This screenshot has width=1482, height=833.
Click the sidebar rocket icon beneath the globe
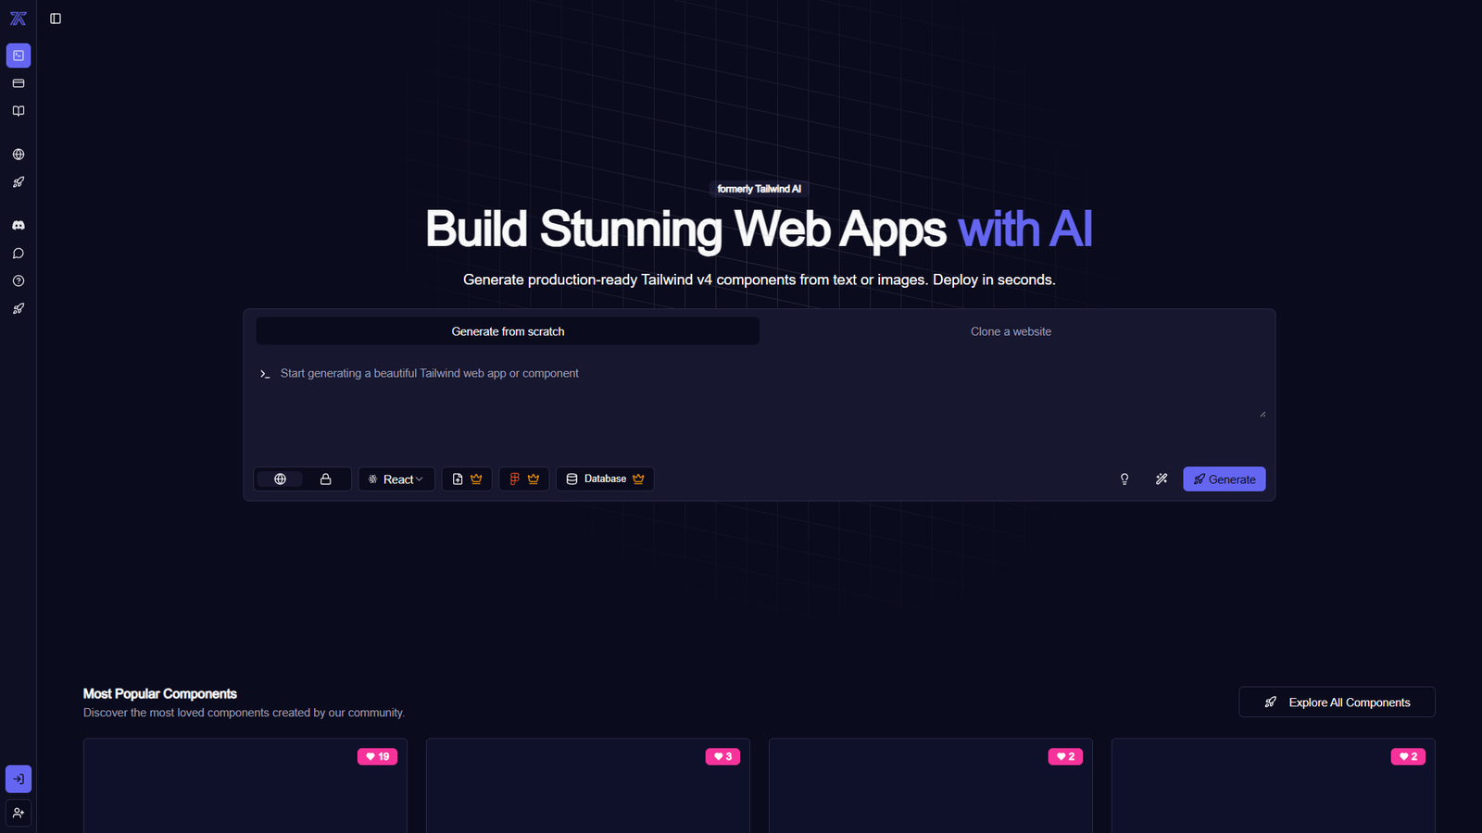(x=19, y=182)
